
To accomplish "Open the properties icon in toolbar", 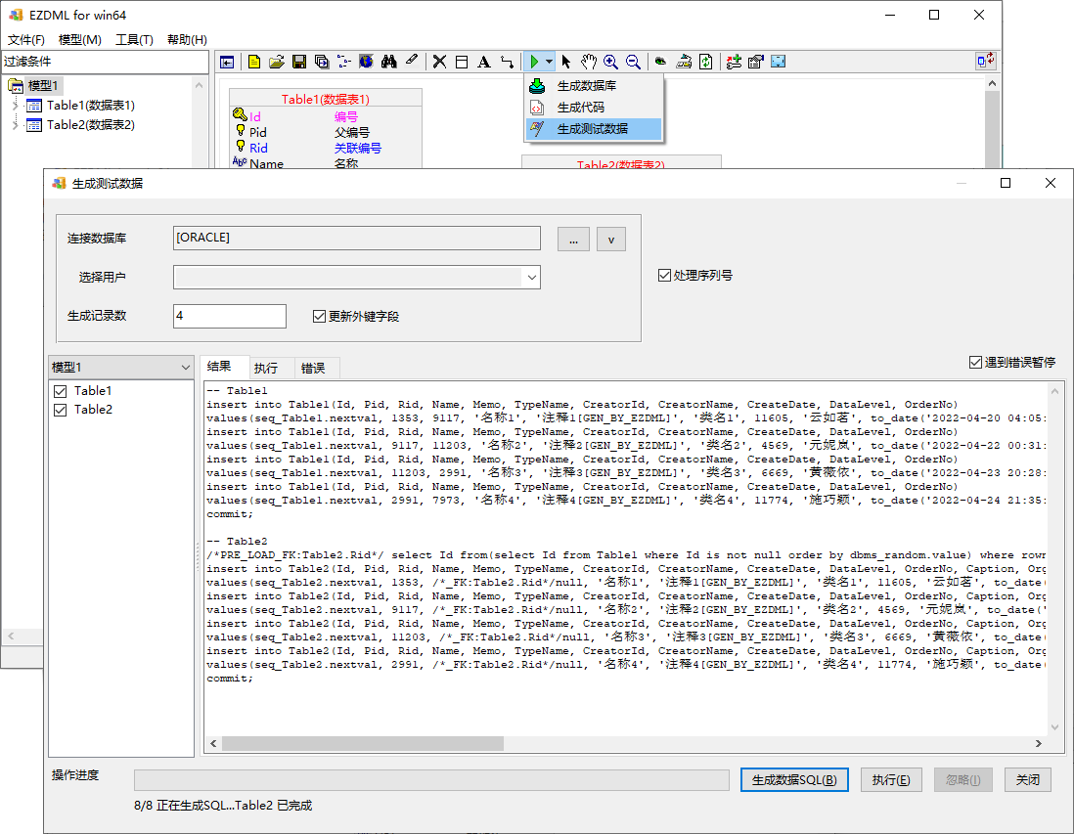I will (x=755, y=63).
